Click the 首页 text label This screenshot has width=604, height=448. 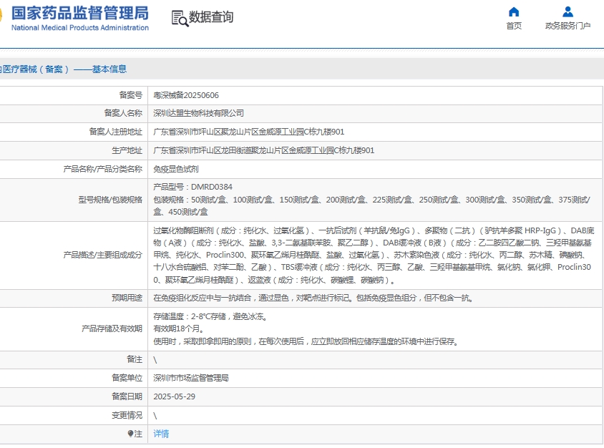click(x=514, y=26)
